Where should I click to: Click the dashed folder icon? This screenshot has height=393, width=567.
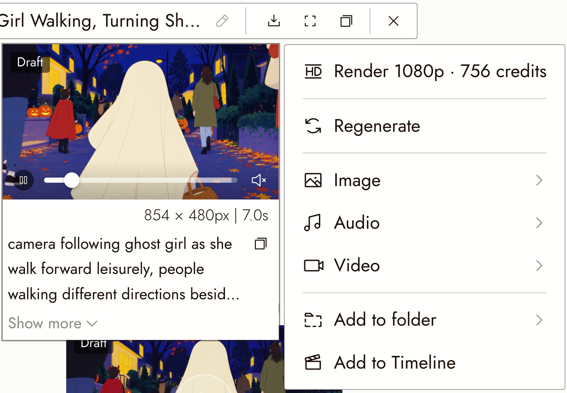(313, 320)
